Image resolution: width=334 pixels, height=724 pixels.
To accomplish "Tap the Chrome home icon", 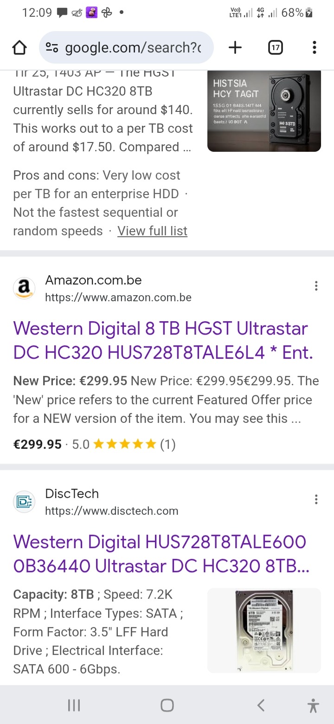I will pyautogui.click(x=19, y=47).
